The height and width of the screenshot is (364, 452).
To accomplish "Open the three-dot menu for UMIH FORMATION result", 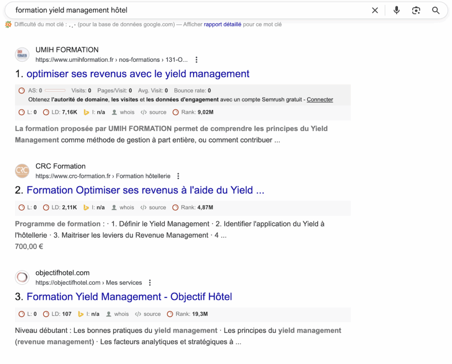I will coord(196,60).
